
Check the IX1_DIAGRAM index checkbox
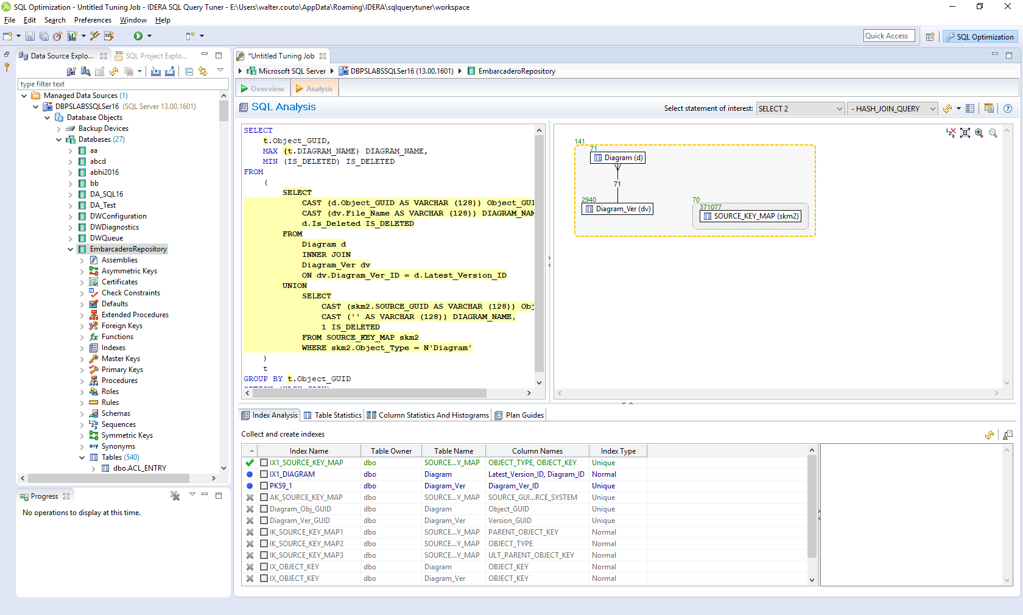(x=264, y=474)
